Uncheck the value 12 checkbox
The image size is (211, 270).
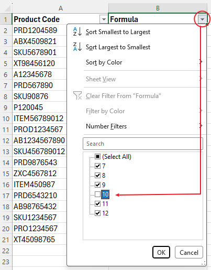coord(97,213)
